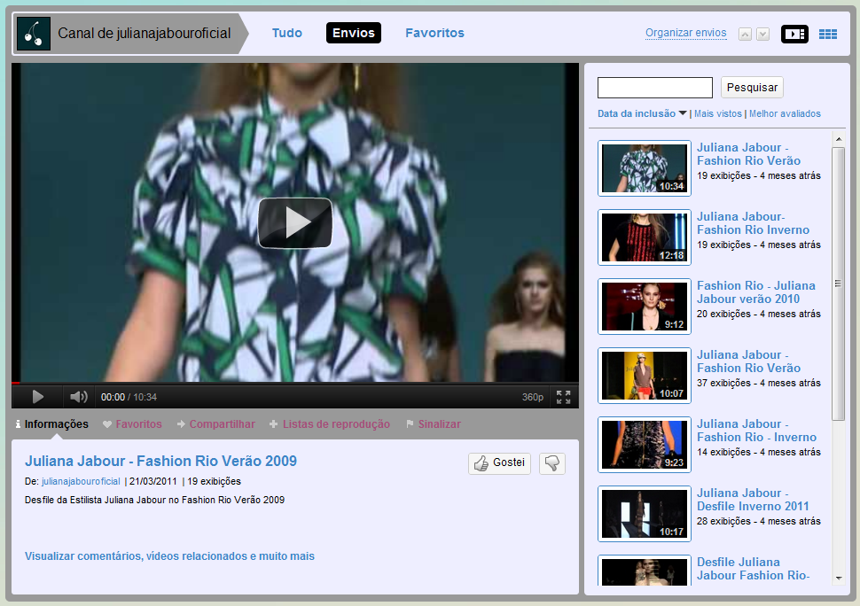Click the Sinalizar flag option
Viewport: 860px width, 606px height.
[x=434, y=424]
